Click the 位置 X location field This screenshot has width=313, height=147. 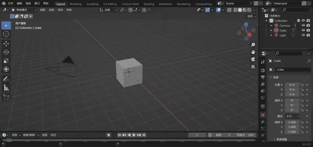coord(292,85)
